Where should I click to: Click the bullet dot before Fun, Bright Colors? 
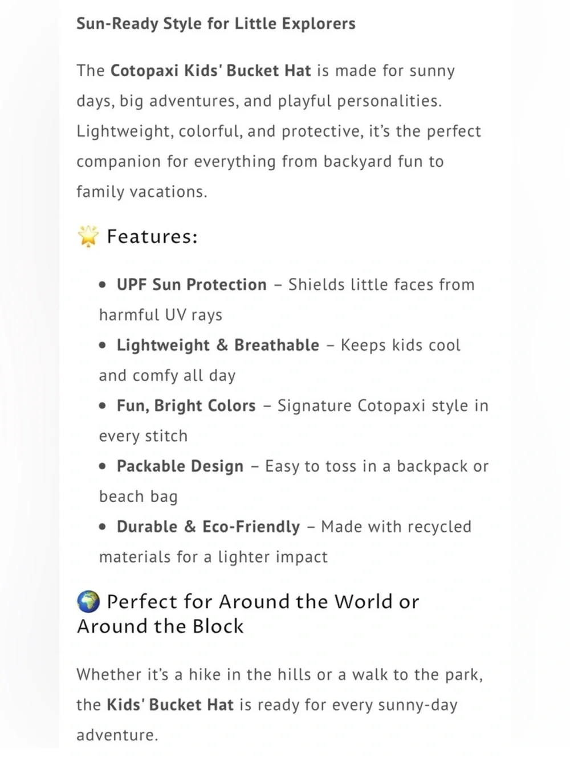tap(103, 406)
